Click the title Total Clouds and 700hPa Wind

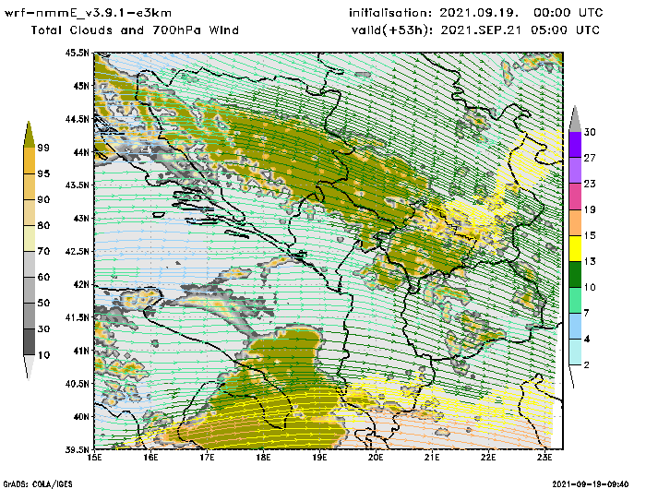135,30
